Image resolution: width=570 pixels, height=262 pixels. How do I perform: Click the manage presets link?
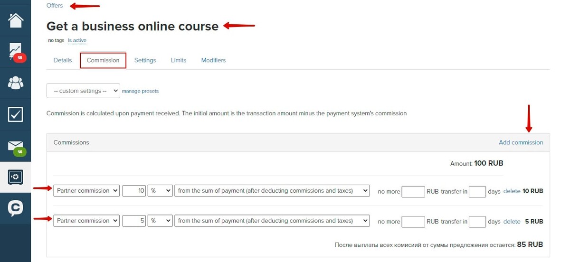click(140, 91)
